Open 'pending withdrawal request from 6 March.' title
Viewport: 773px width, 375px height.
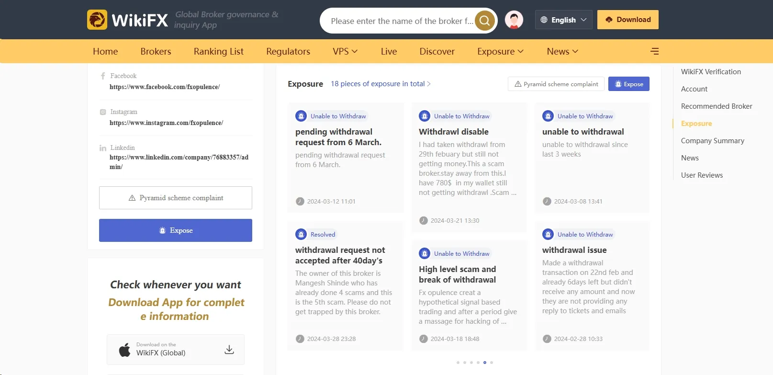(338, 137)
